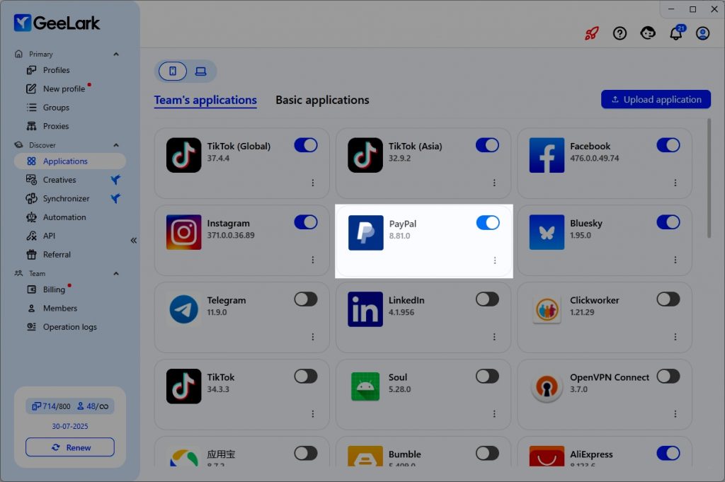The height and width of the screenshot is (482, 725).
Task: Click the Instagram app icon
Action: point(183,232)
